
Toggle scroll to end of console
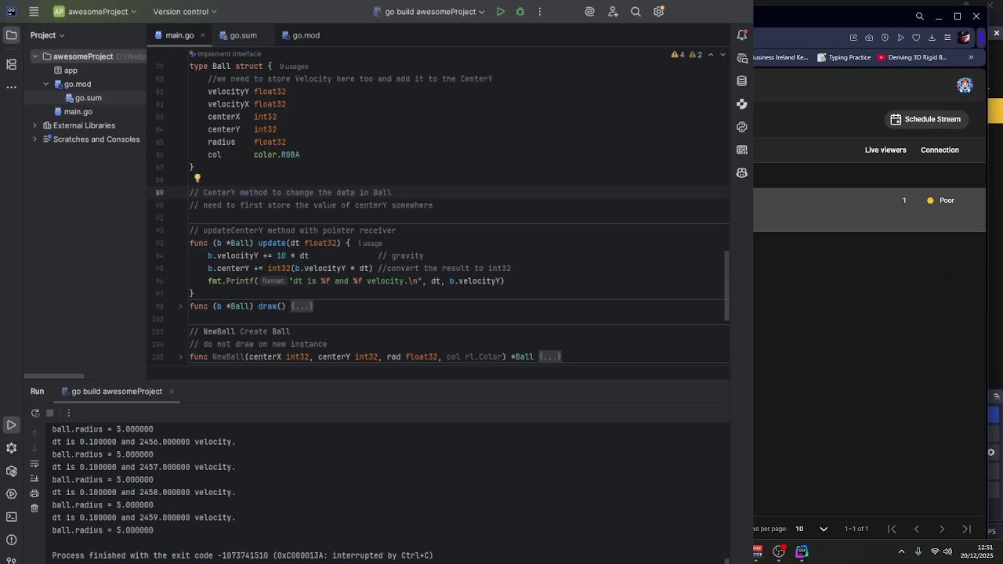tap(34, 478)
